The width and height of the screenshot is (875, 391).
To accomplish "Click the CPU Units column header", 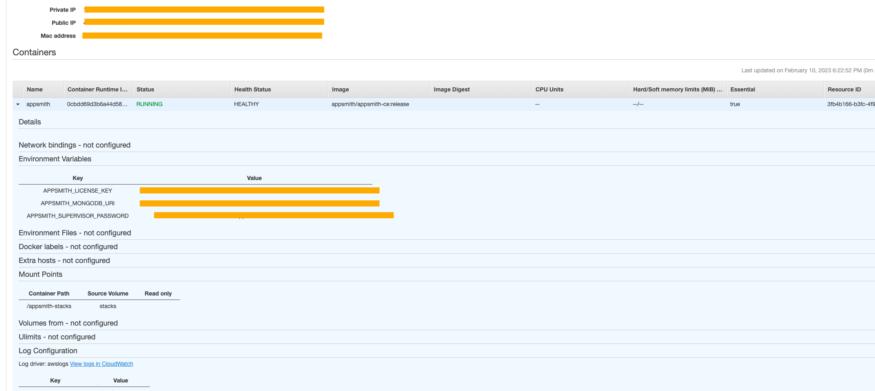I will click(549, 89).
